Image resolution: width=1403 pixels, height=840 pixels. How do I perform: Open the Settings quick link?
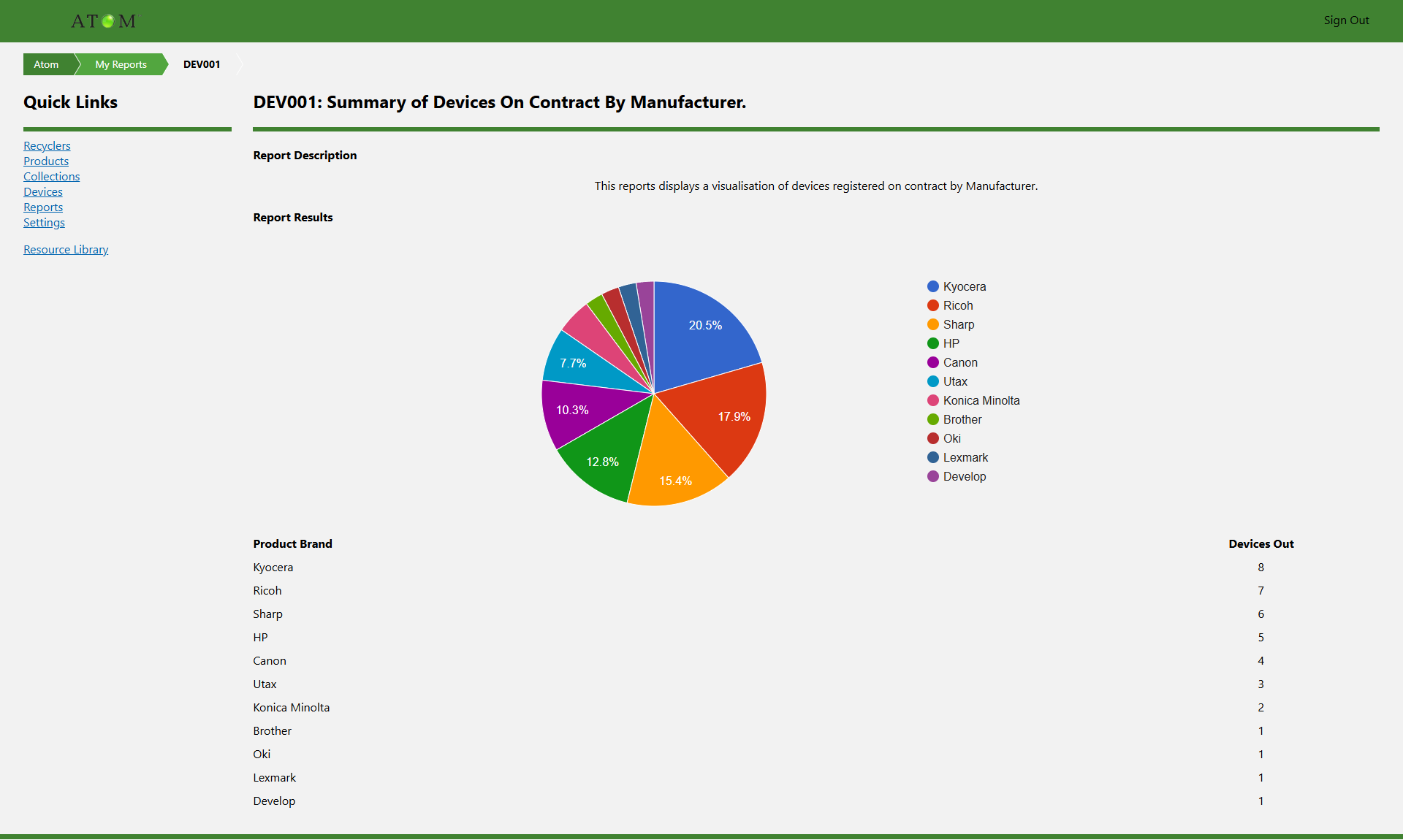point(44,223)
